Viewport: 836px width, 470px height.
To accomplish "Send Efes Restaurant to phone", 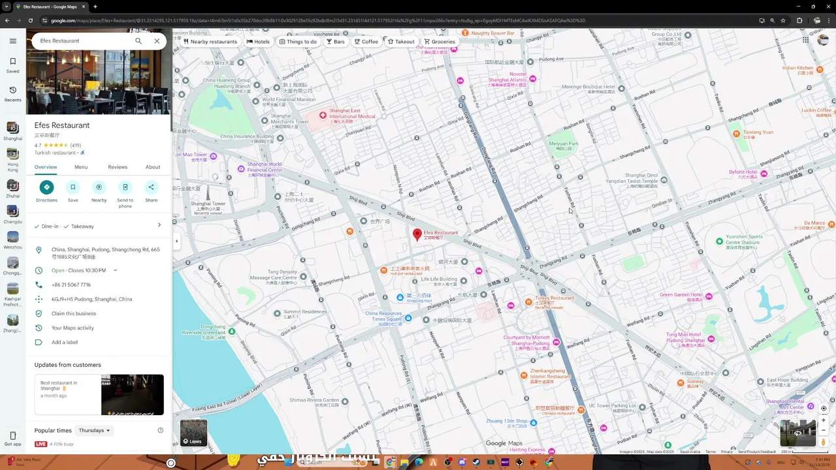I will point(125,194).
